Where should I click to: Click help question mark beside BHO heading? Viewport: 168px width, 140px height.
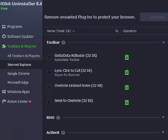58,118
